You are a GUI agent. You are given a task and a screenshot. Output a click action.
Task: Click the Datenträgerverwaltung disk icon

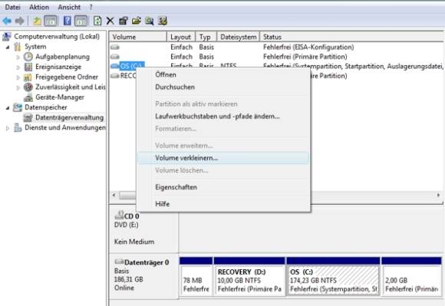[28, 117]
